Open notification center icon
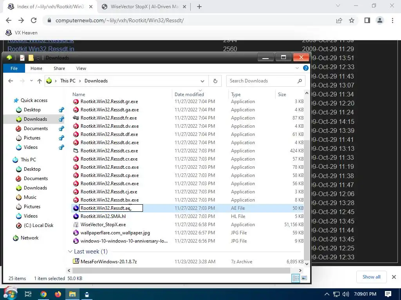Viewport: 401px width, 300px height. pos(388,294)
